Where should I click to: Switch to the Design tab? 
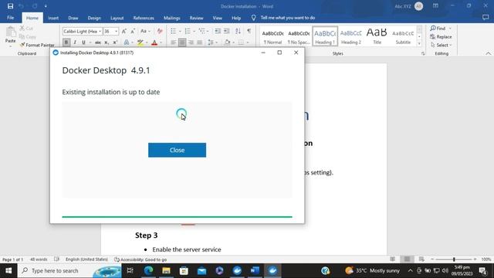pyautogui.click(x=94, y=18)
